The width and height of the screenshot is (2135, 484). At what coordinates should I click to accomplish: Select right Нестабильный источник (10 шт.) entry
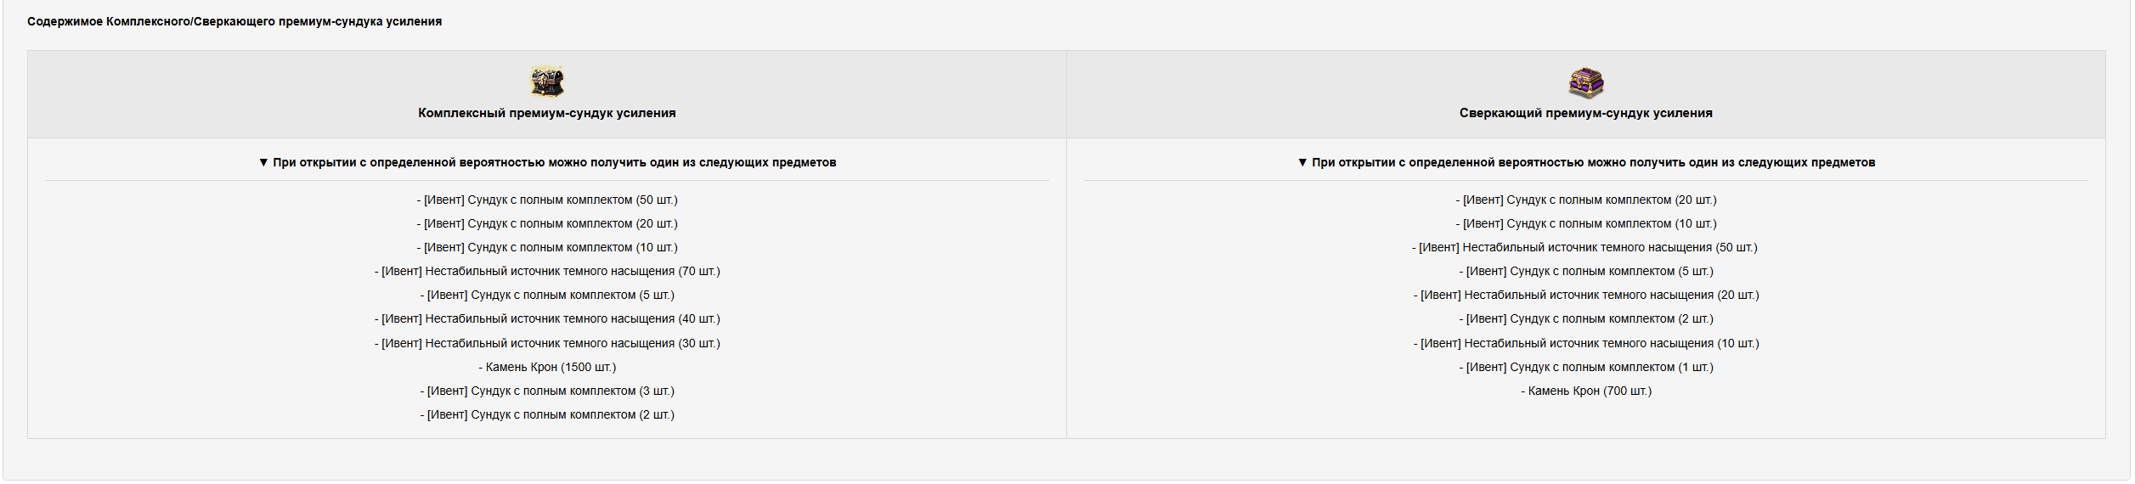(x=1586, y=344)
